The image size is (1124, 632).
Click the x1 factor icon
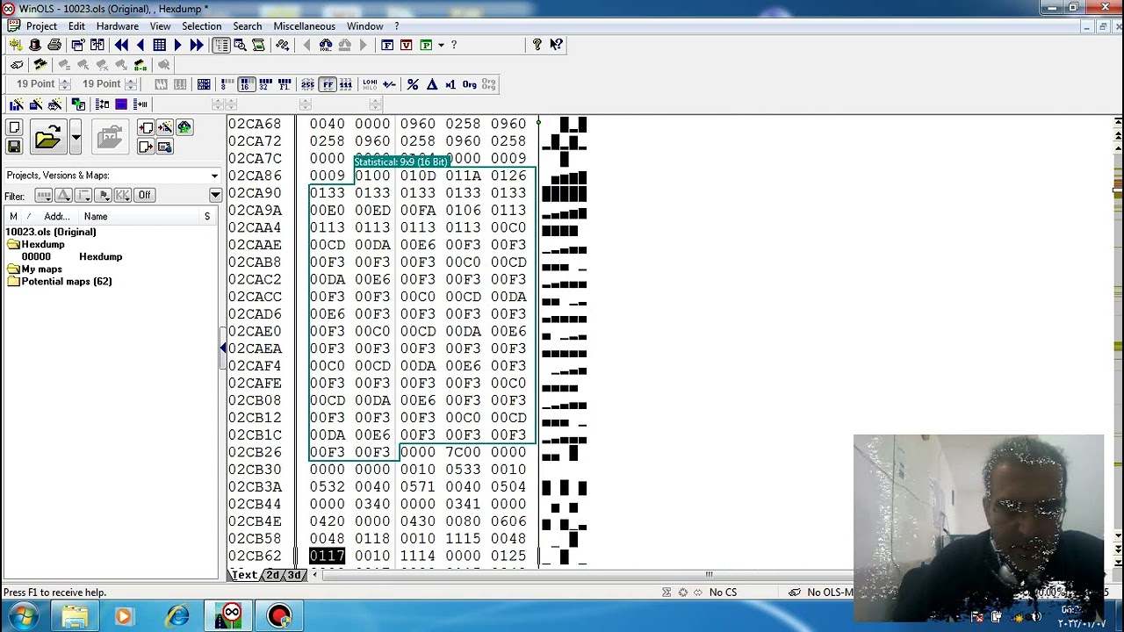450,84
